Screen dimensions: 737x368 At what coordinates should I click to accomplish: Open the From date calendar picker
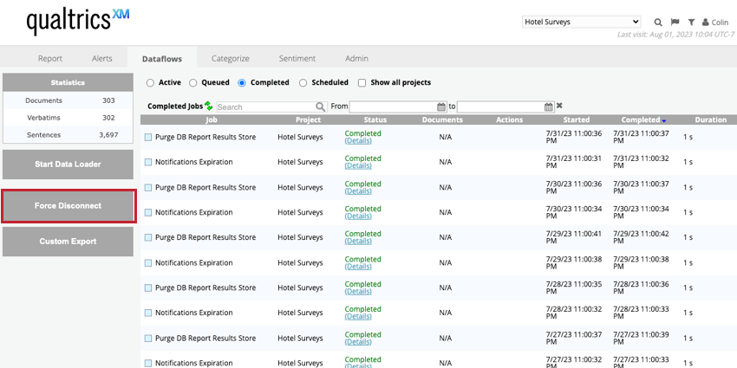[441, 107]
